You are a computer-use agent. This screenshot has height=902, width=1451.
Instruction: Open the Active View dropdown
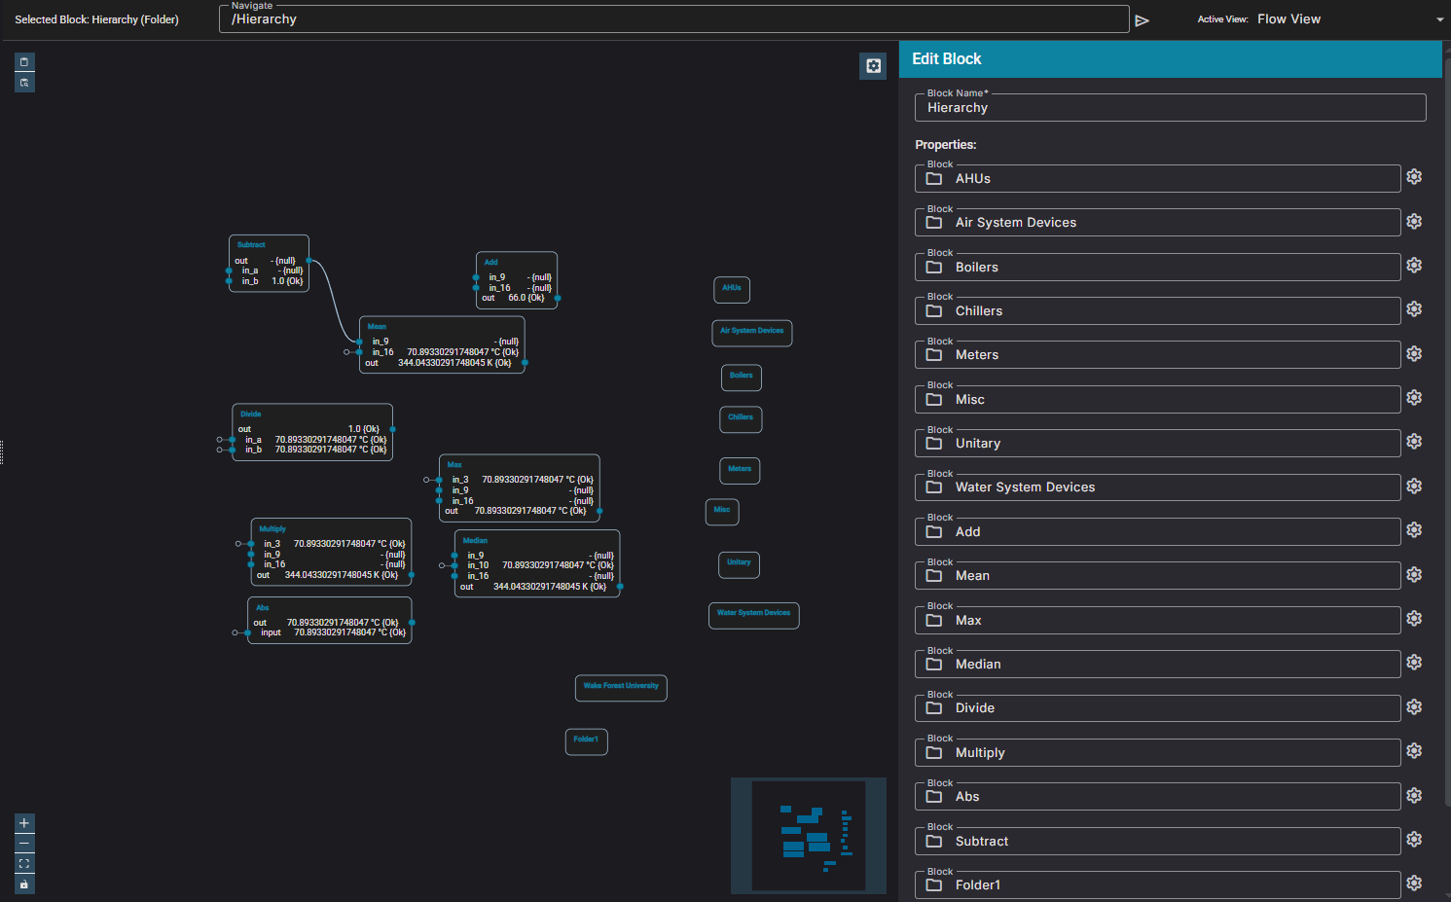[1350, 19]
